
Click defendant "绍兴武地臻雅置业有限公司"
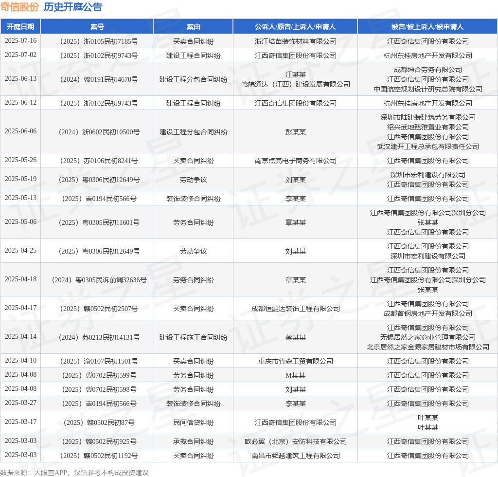click(x=428, y=127)
